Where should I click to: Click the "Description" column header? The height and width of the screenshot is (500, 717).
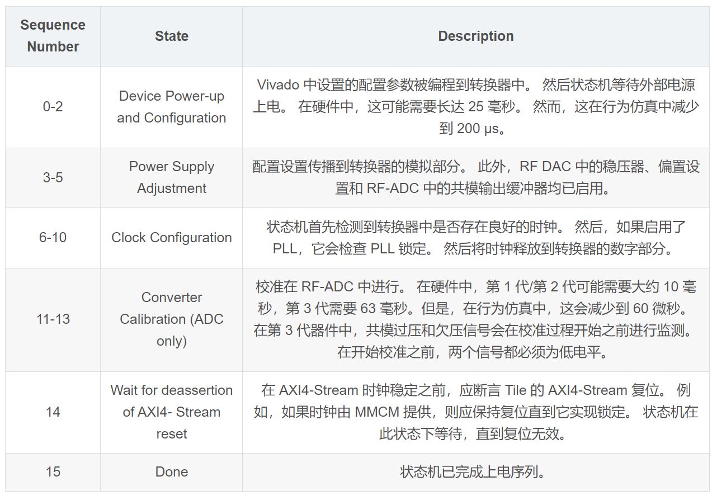[475, 36]
